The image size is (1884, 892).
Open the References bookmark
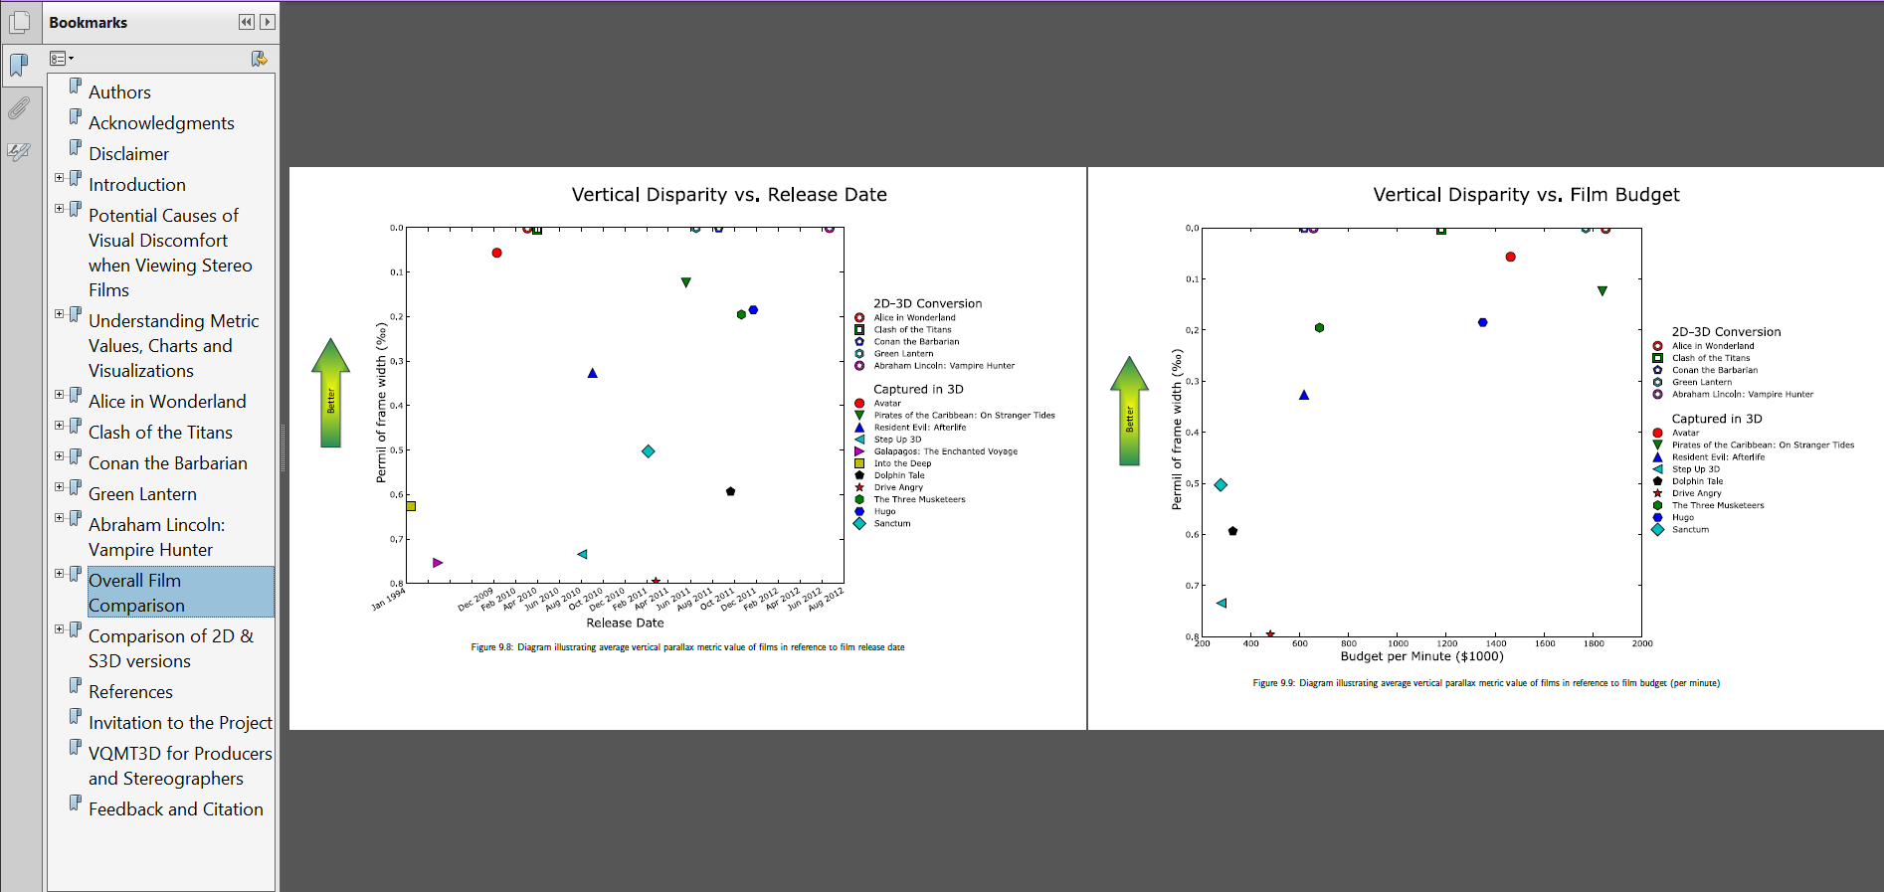(x=130, y=692)
